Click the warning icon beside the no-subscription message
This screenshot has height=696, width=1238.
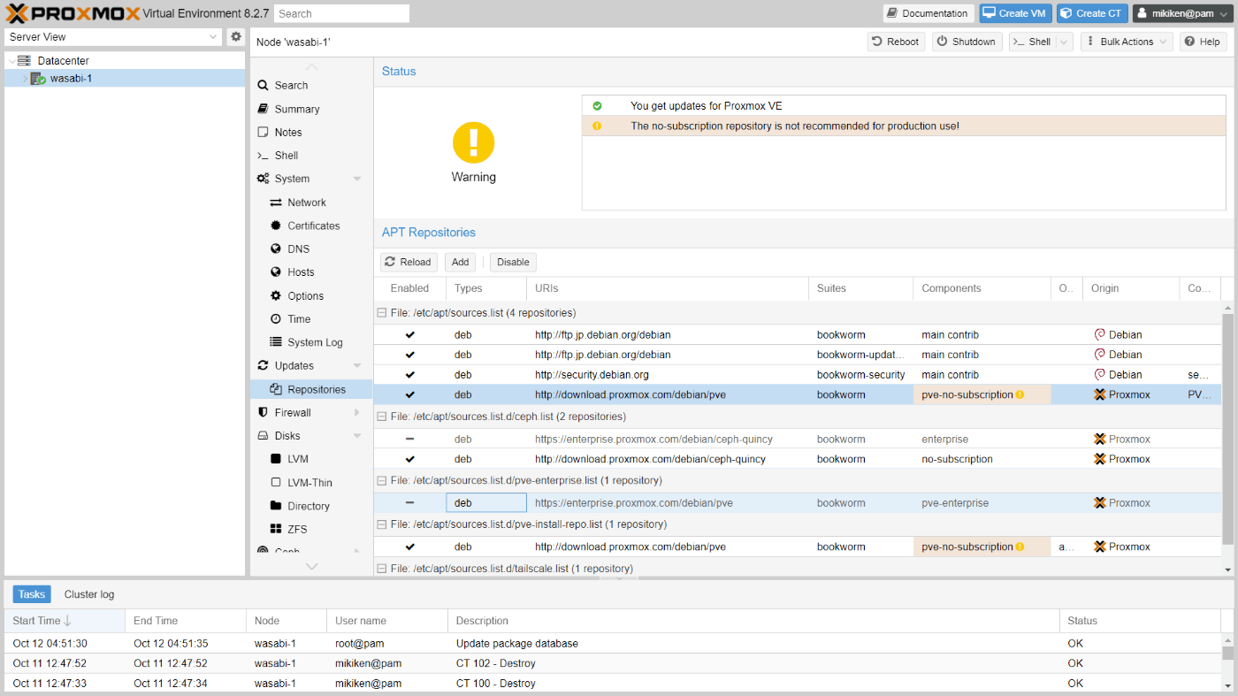pos(597,126)
